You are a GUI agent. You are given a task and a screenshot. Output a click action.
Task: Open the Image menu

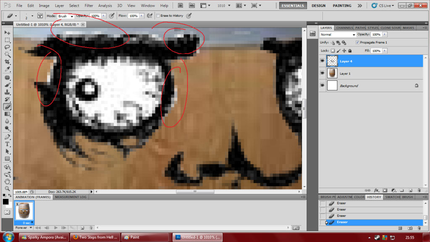44,5
